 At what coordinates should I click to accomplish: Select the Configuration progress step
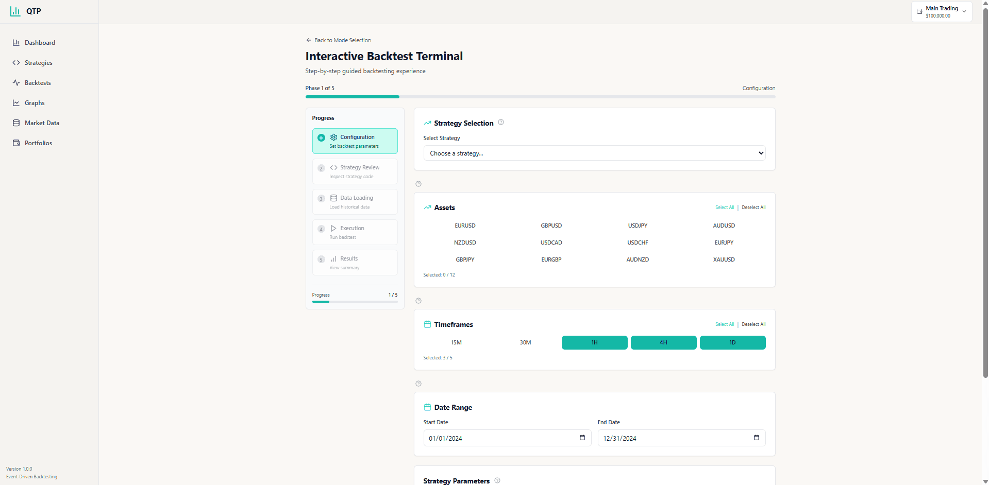pos(355,141)
